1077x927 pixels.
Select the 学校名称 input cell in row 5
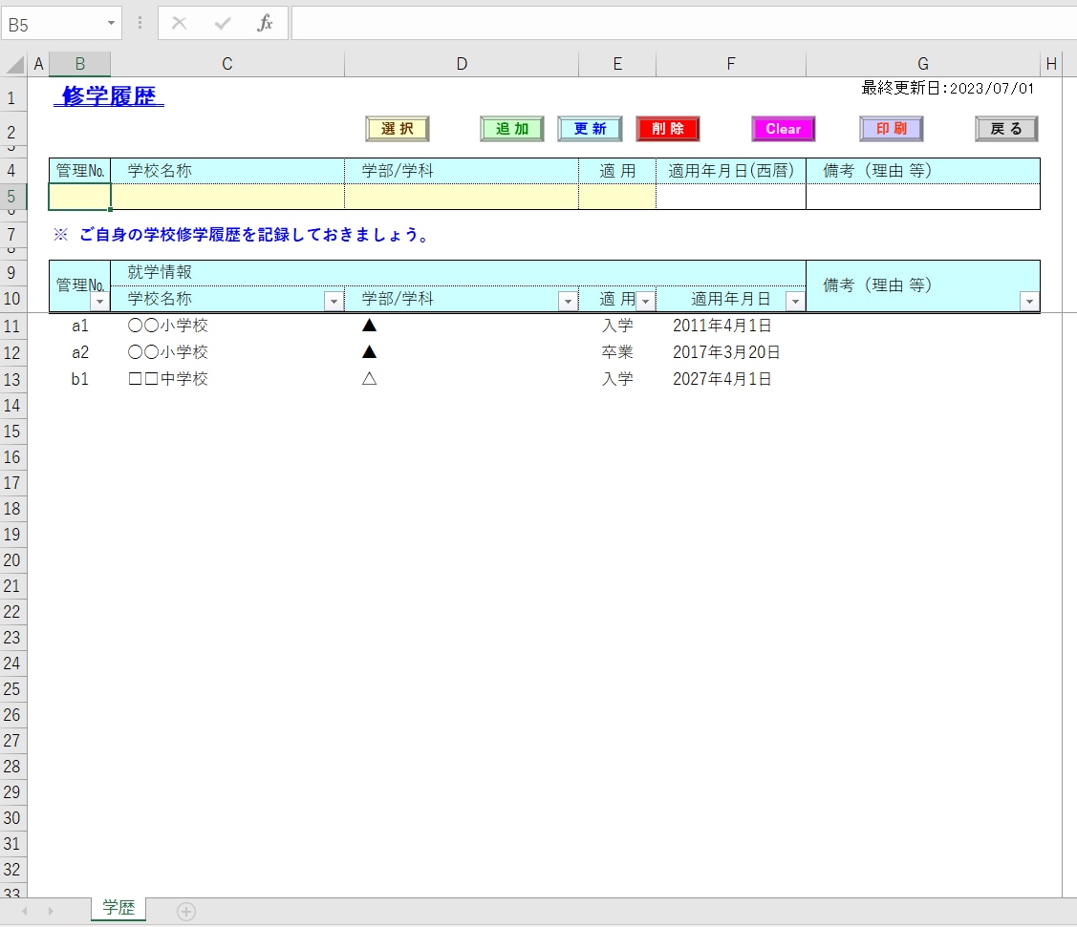click(227, 197)
